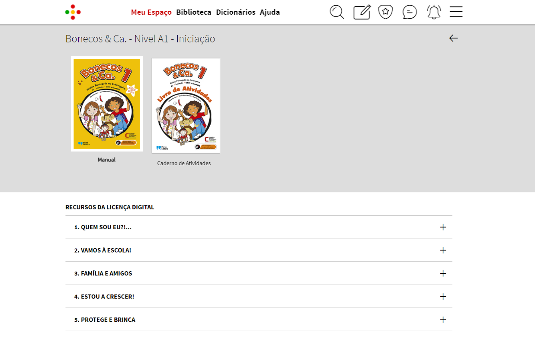Viewport: 535px width, 346px height.
Task: Click the '2. VAMOS À ESCOLA!' title text
Action: coord(103,250)
